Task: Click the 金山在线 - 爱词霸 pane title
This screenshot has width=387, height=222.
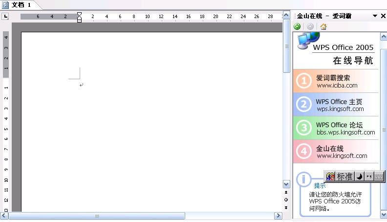Action: pyautogui.click(x=324, y=16)
